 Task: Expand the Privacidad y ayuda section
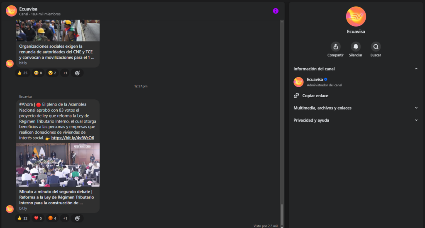click(x=416, y=120)
